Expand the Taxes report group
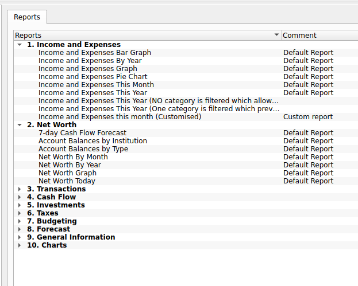 (20, 213)
